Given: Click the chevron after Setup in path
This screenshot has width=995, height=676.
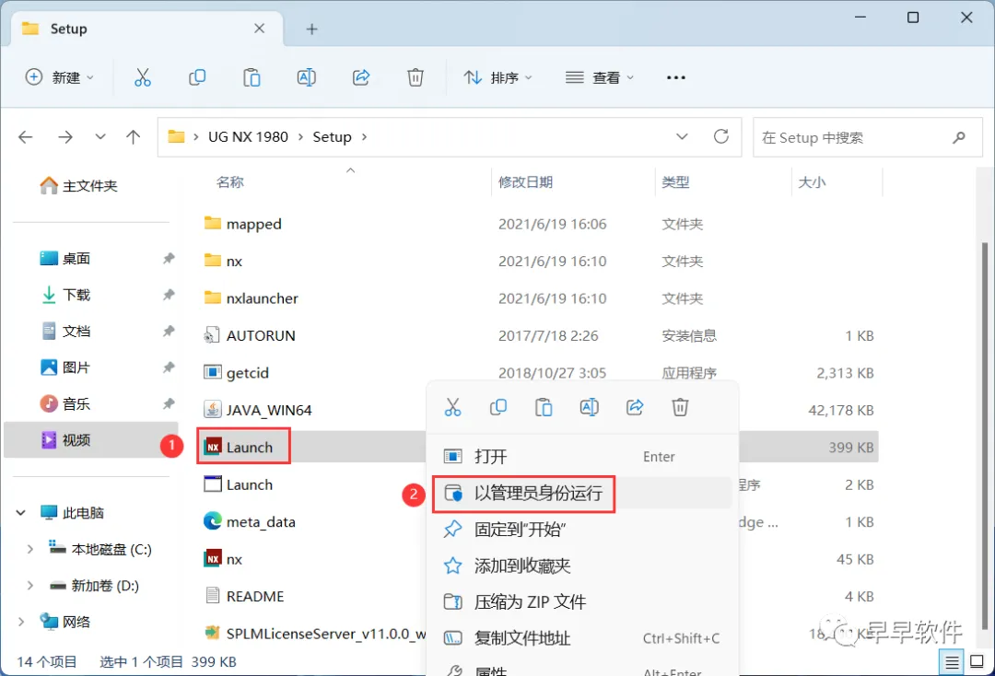Looking at the screenshot, I should [x=364, y=137].
